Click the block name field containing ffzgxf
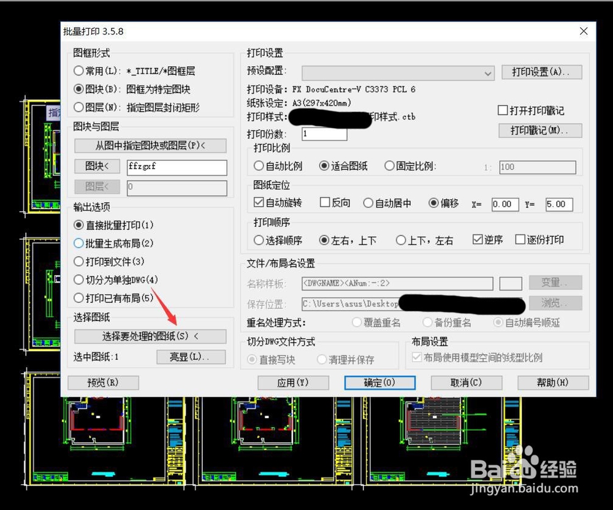The height and width of the screenshot is (510, 613). point(177,167)
